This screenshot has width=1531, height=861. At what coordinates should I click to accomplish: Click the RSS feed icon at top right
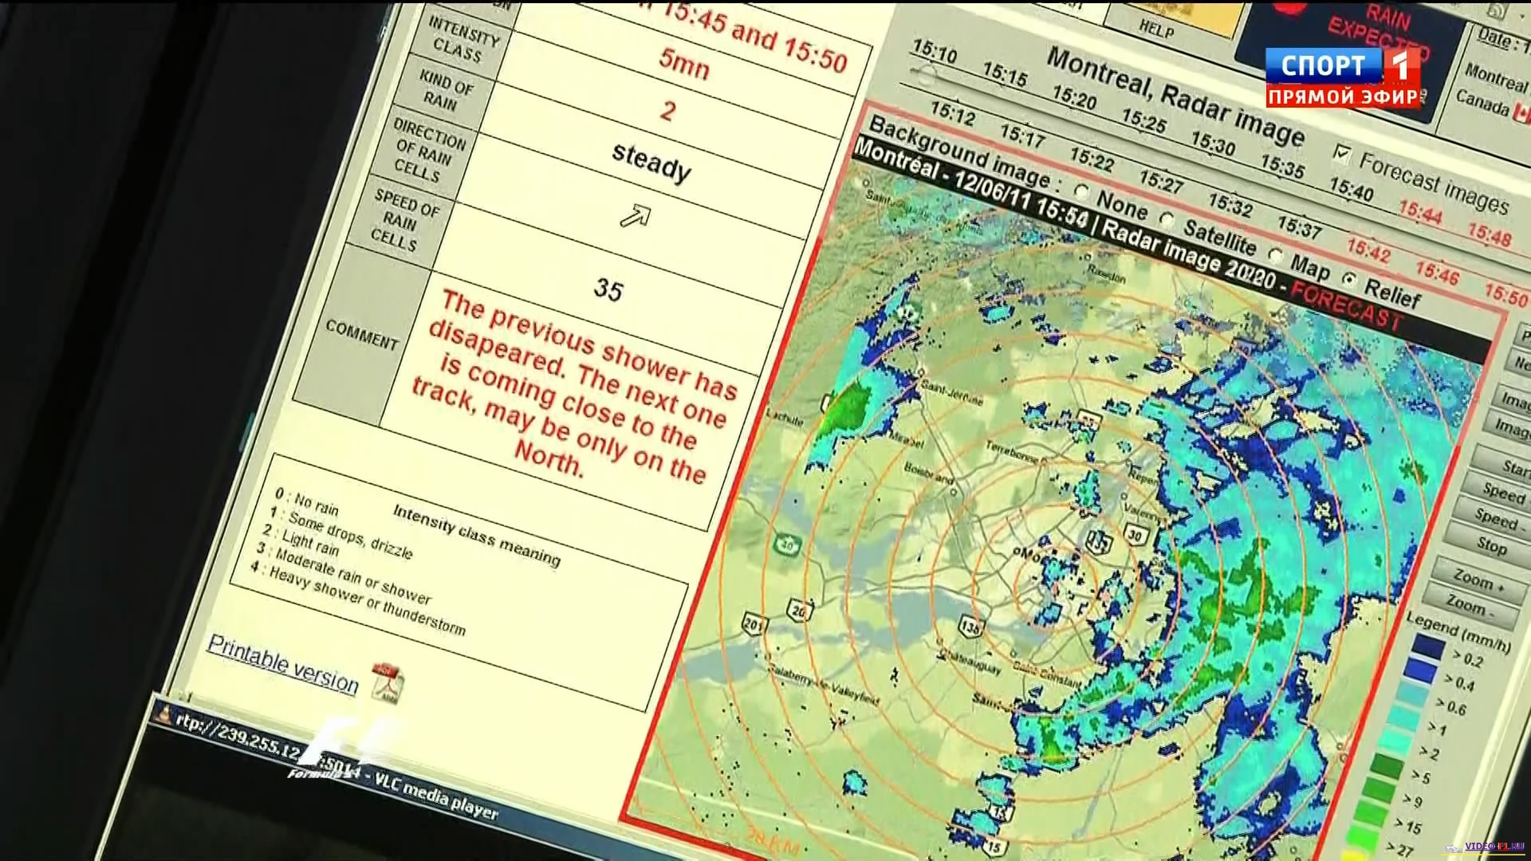coord(1497,10)
